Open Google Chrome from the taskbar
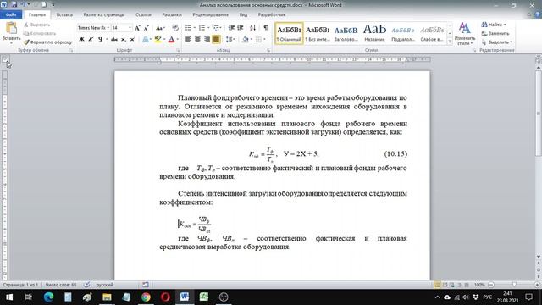 (146, 297)
